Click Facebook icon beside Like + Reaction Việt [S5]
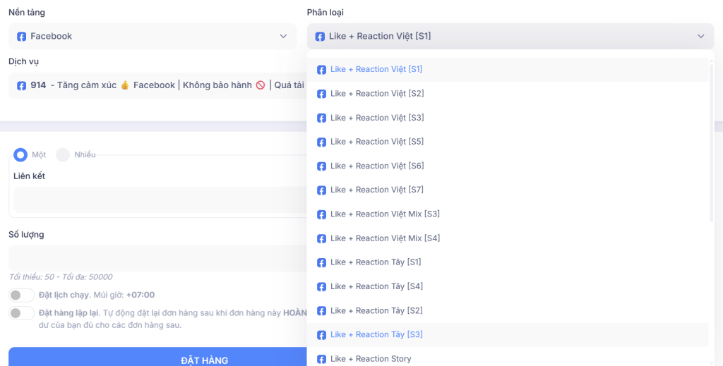The width and height of the screenshot is (723, 366). tap(321, 142)
